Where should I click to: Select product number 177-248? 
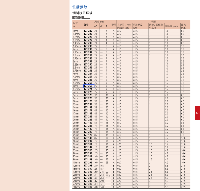[88, 61]
